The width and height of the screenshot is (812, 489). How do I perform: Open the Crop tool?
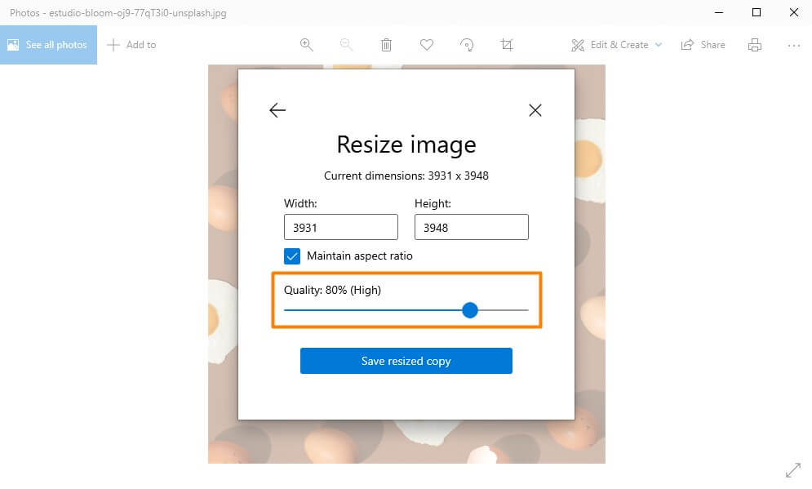(x=507, y=45)
